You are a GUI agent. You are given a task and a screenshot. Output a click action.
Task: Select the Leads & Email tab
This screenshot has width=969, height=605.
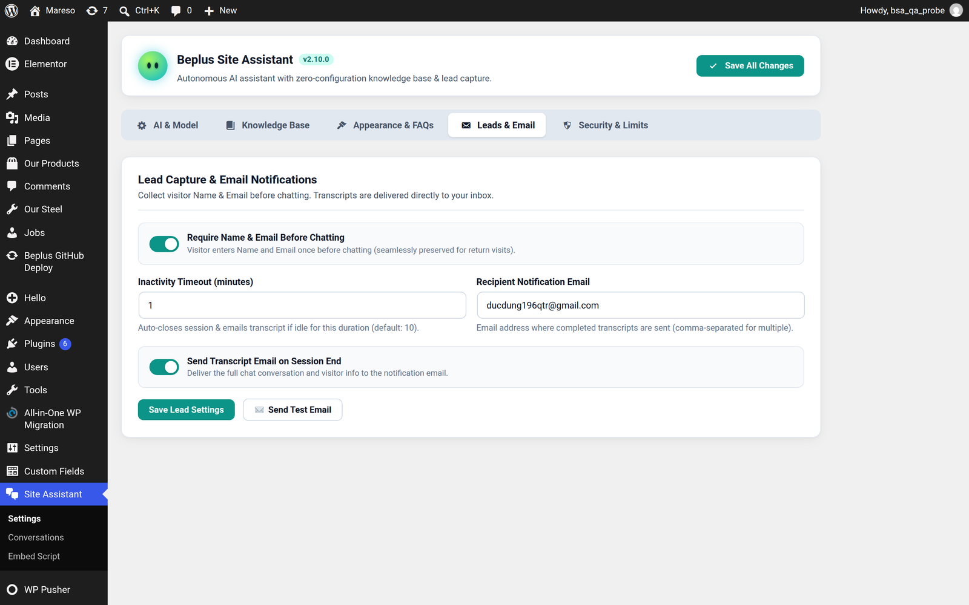tap(497, 125)
